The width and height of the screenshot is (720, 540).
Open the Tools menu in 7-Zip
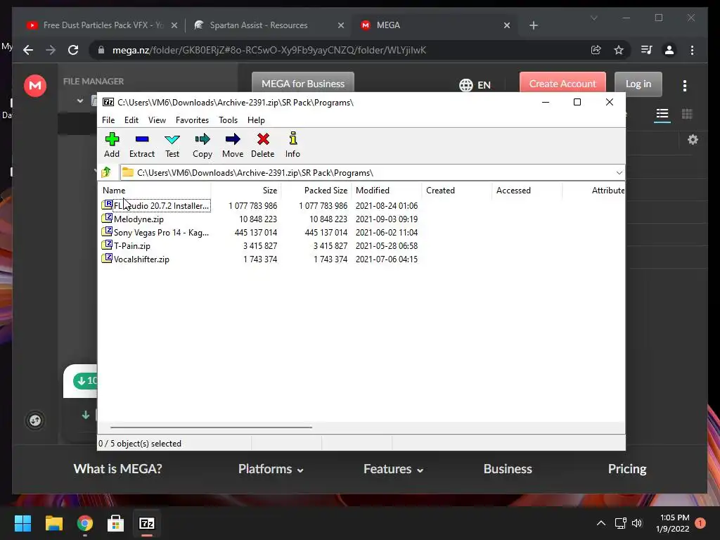229,120
